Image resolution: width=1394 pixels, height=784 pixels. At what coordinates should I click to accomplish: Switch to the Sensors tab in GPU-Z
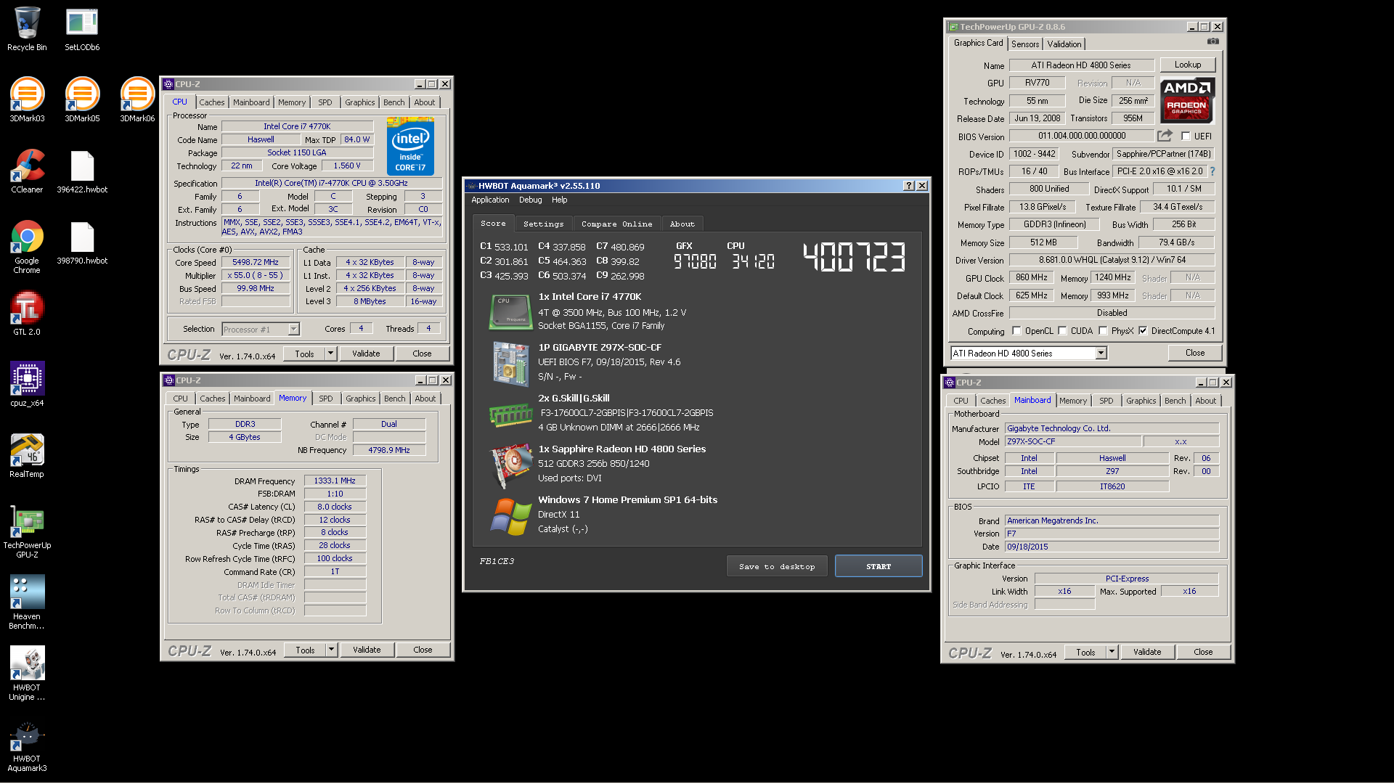click(1025, 44)
